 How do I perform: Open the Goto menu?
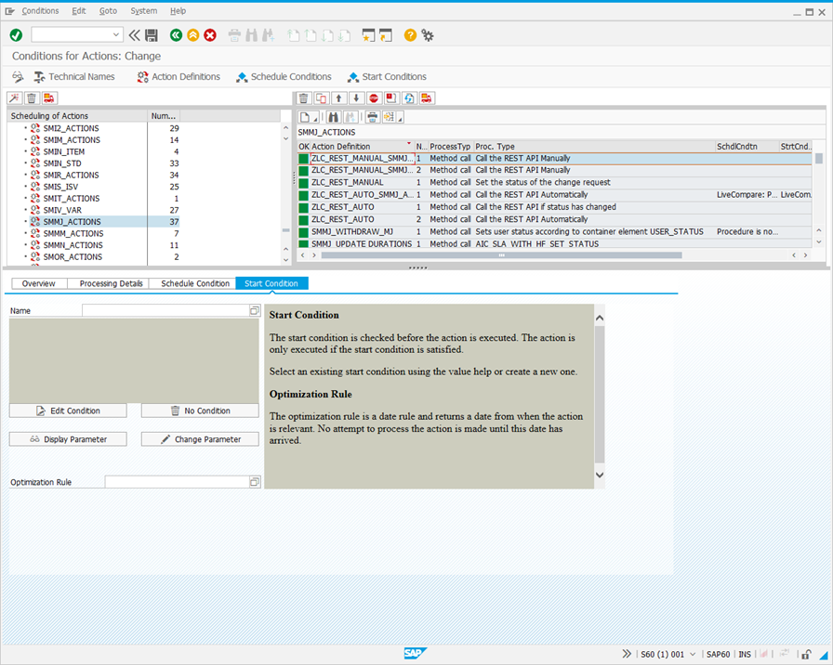(x=108, y=11)
